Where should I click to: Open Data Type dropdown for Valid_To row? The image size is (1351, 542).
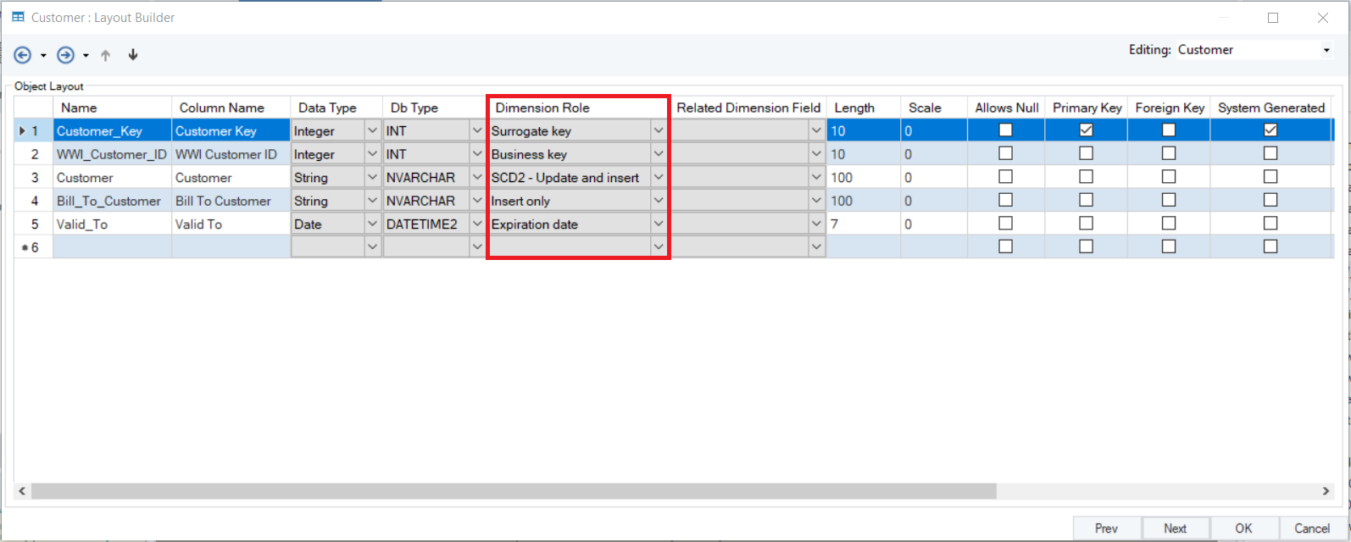pyautogui.click(x=372, y=224)
